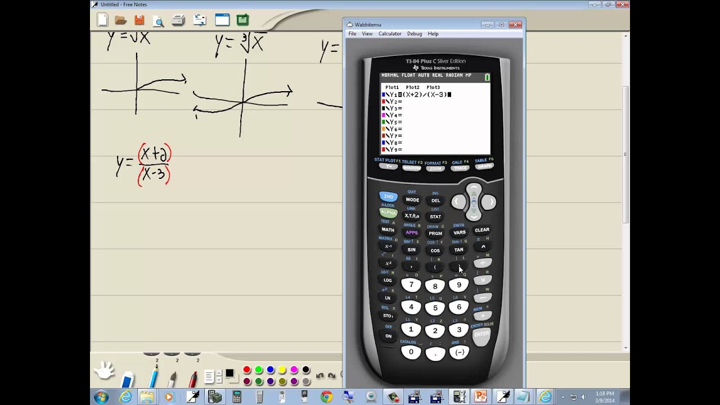The image size is (720, 405).
Task: Click the calculator right arrow key
Action: [x=489, y=202]
